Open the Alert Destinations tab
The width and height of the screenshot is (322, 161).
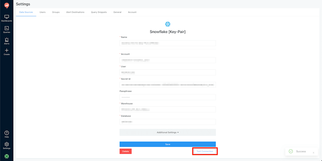pos(75,12)
